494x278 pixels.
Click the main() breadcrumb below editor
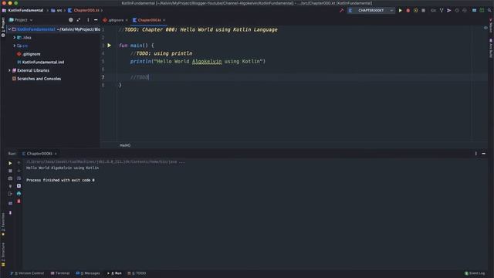click(x=125, y=145)
